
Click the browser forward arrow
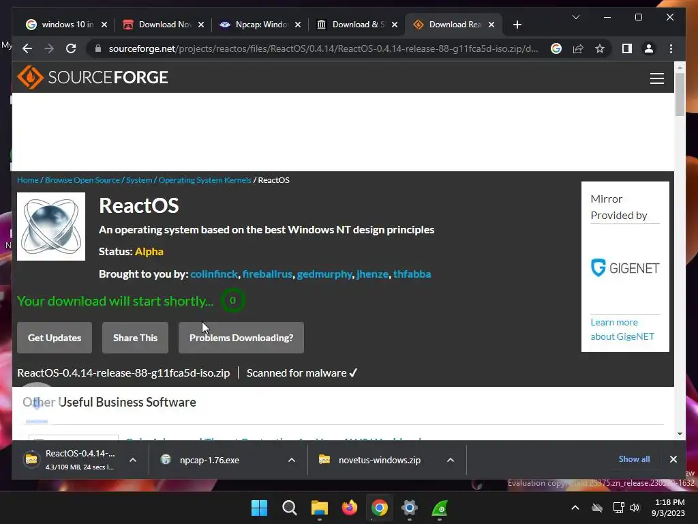point(49,48)
